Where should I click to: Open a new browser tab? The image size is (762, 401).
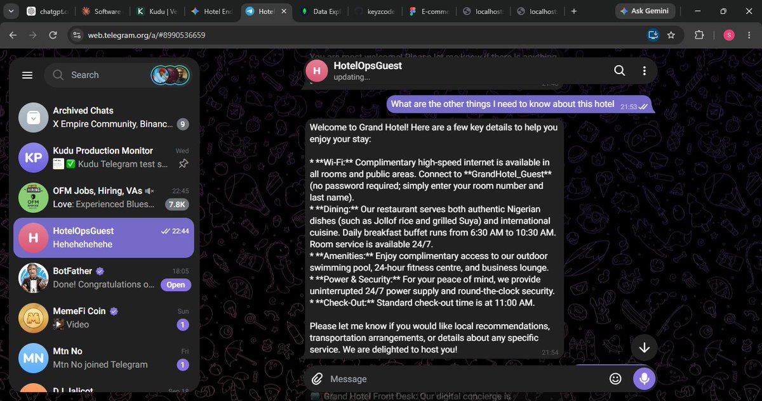(574, 11)
